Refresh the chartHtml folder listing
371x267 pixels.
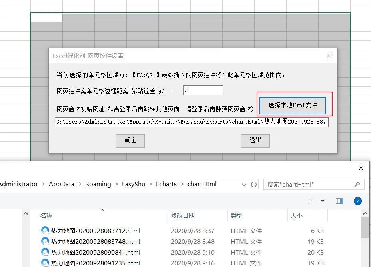[x=253, y=185]
